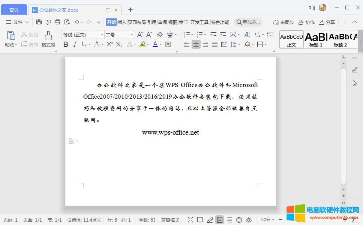Image resolution: width=363 pixels, height=225 pixels.
Task: Toggle full screen mode from status bar
Action: (190, 220)
